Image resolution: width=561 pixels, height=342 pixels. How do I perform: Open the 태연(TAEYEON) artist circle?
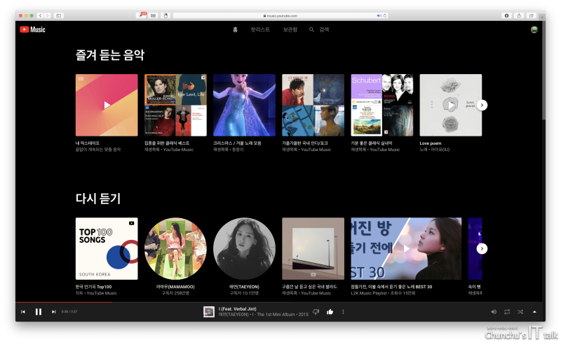point(244,248)
